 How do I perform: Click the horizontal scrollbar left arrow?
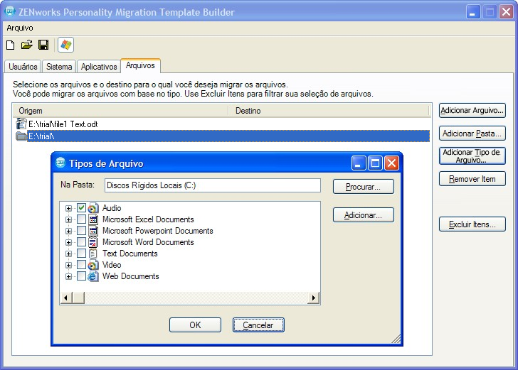click(65, 298)
